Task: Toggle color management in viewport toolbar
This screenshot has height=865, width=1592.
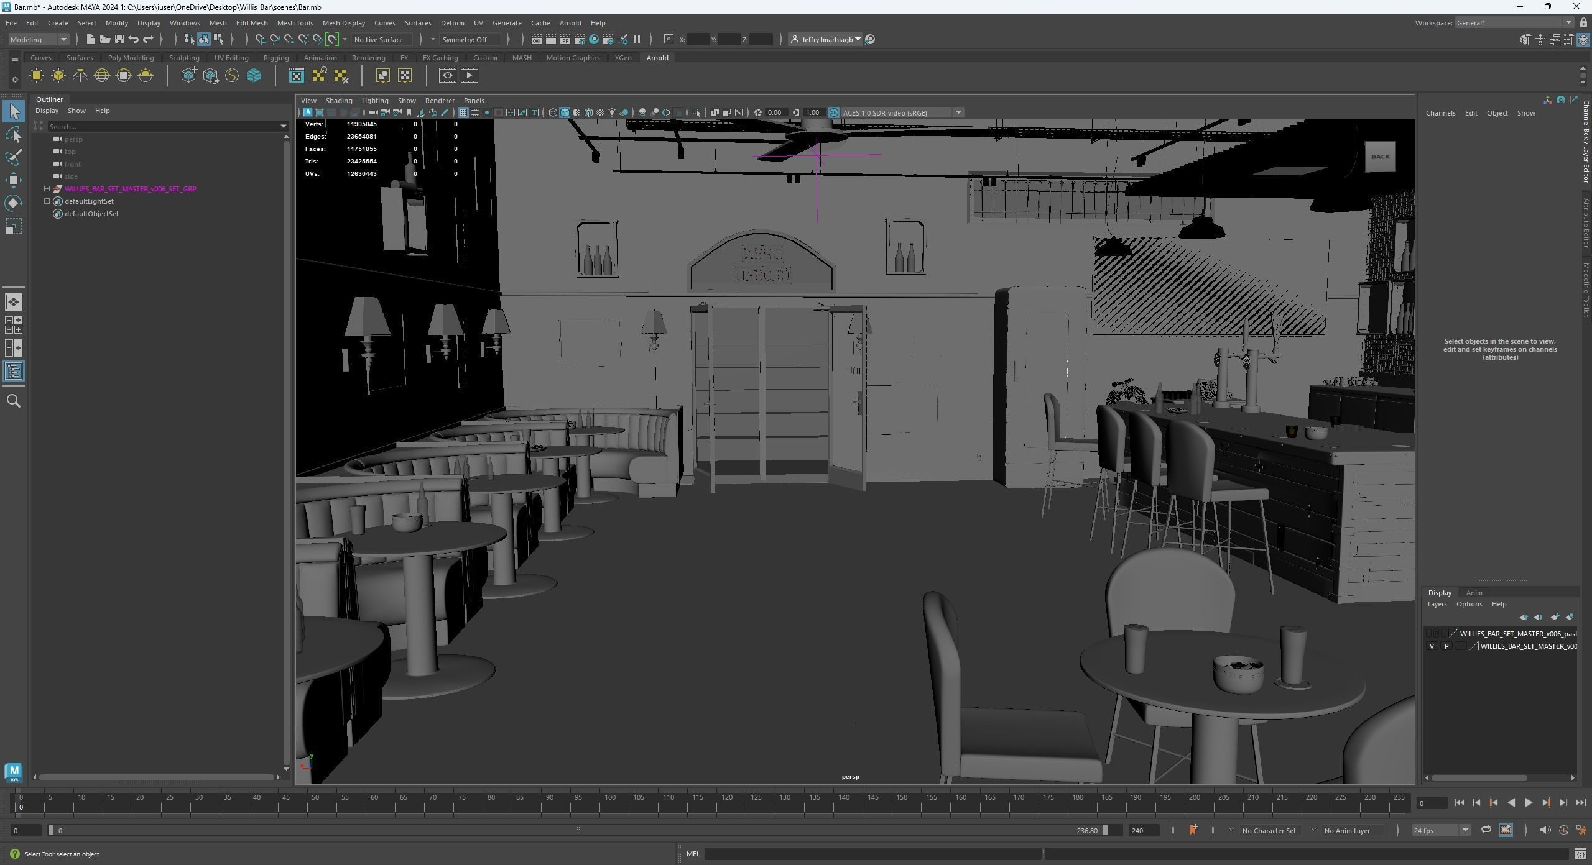Action: click(x=834, y=112)
